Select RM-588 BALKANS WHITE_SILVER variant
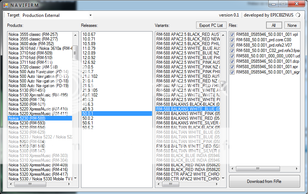Screen dimensions: 308x194 [188, 123]
